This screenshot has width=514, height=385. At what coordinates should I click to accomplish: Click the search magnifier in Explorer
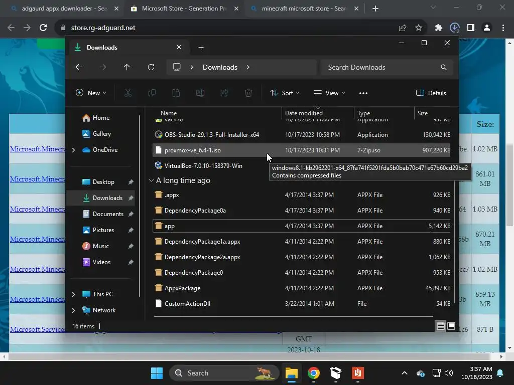pyautogui.click(x=444, y=67)
